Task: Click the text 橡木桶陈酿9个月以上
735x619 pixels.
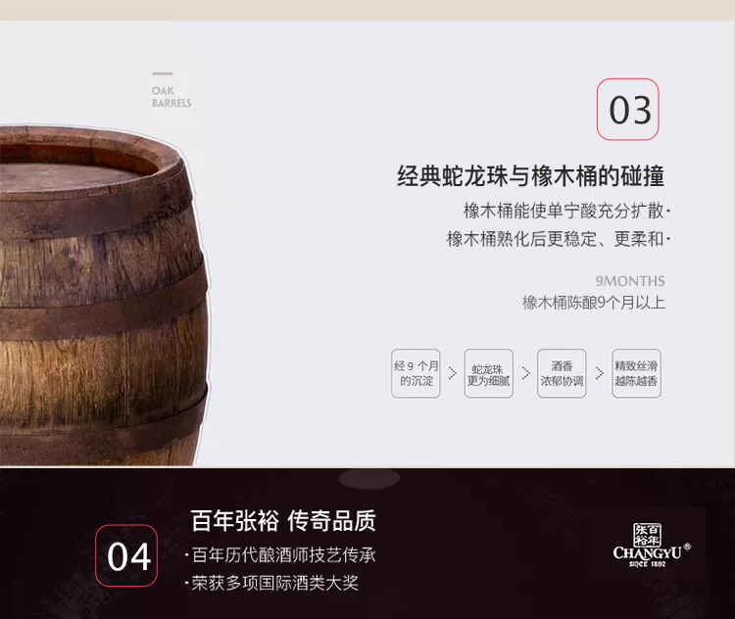Action: [594, 303]
